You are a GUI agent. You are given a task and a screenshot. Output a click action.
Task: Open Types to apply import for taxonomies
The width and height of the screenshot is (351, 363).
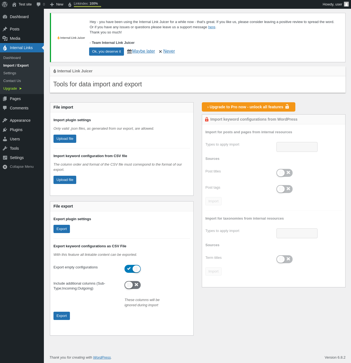297,233
